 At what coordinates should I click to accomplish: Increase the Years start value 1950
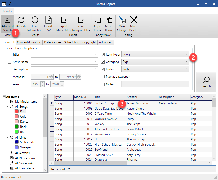43,83
